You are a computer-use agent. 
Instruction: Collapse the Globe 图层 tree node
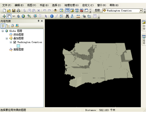[x=3, y=31]
